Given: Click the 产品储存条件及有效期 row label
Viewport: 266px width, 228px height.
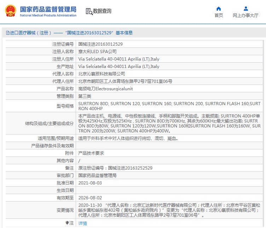Looking at the screenshot, I should pyautogui.click(x=52, y=146).
